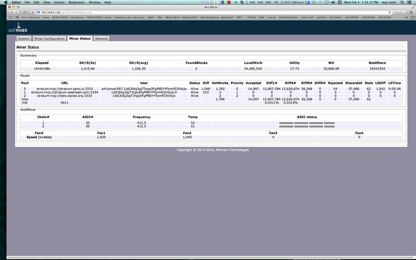This screenshot has height=260, width=416.
Task: Open the live | blockr.io bookmark
Action: [31, 18]
